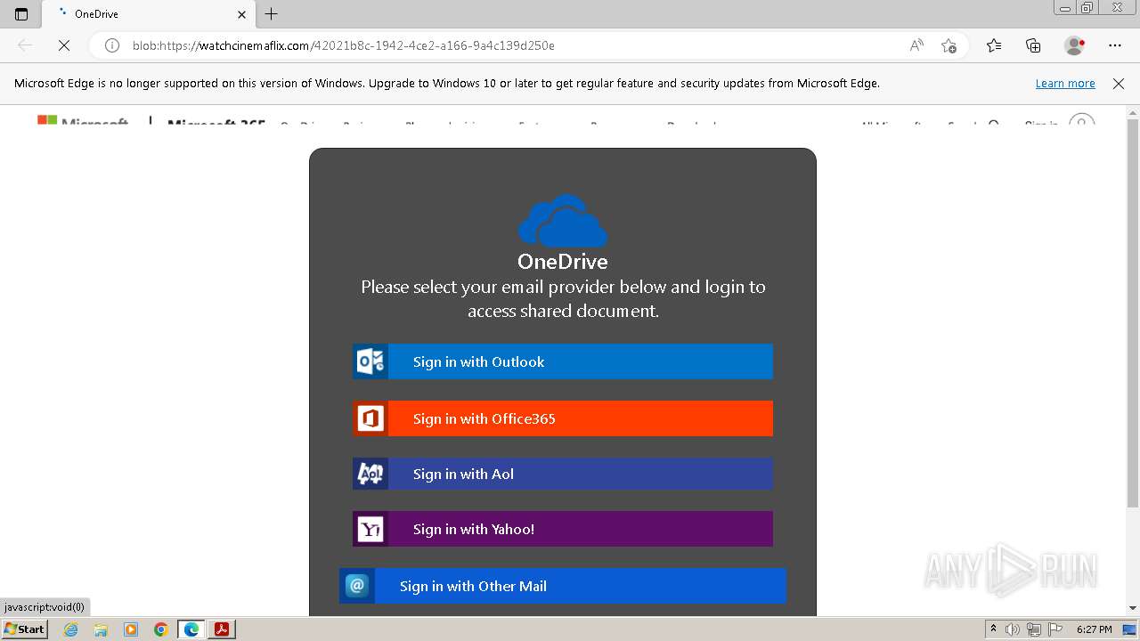
Task: Click the tab actions menu icon
Action: click(x=21, y=14)
